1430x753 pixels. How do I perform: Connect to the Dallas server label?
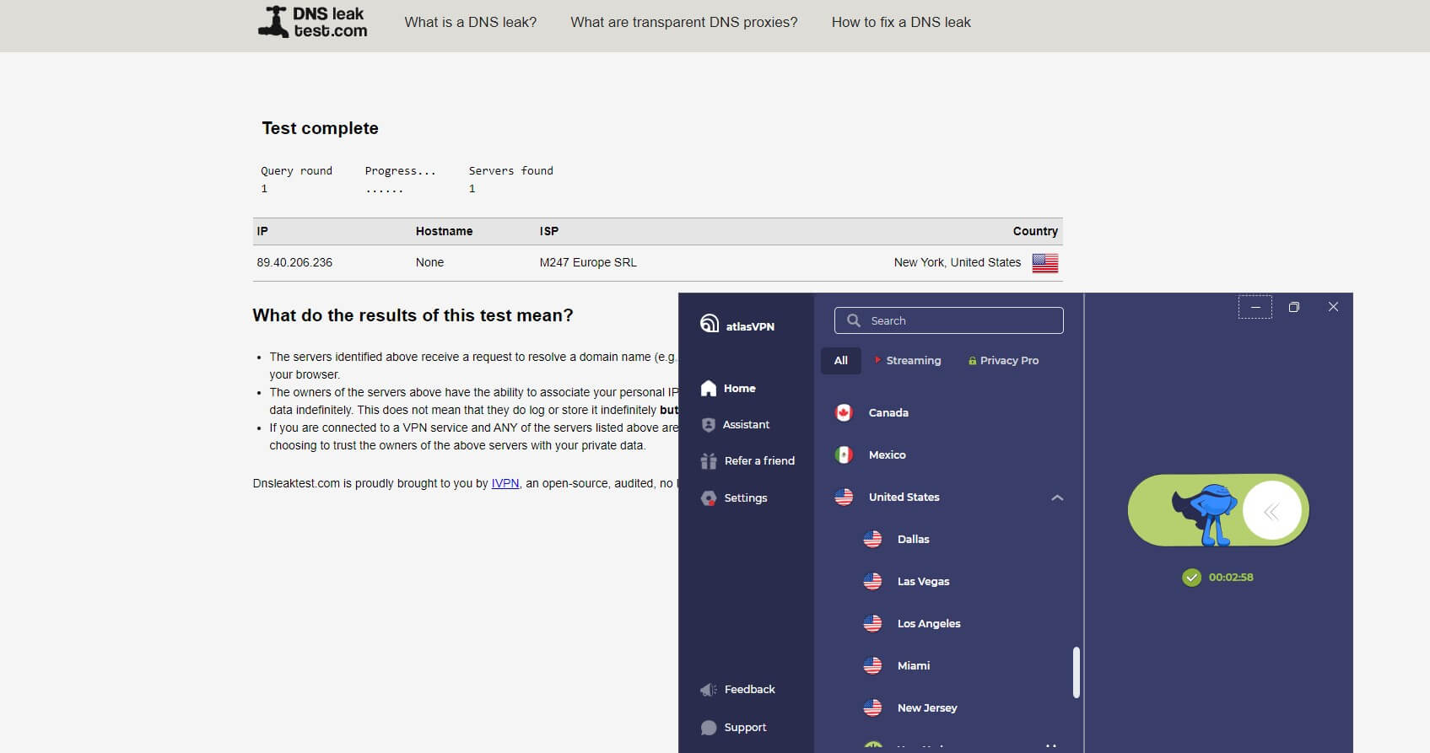[x=913, y=539]
